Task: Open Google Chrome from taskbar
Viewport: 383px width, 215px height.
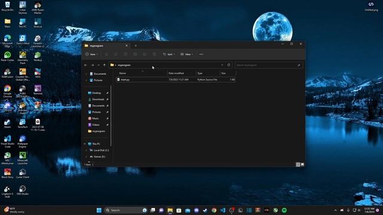Action: click(214, 210)
